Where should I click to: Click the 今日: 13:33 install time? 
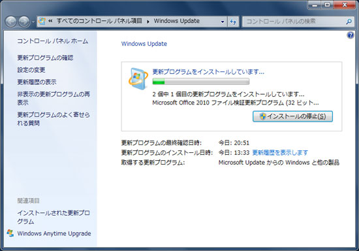pos(234,153)
